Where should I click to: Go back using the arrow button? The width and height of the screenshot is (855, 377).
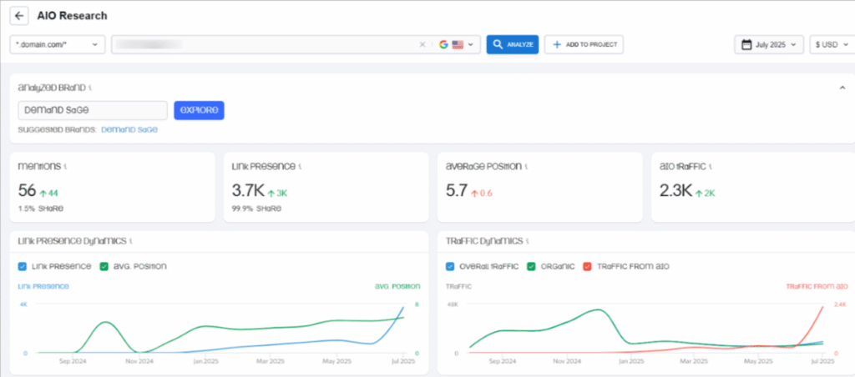tap(19, 16)
